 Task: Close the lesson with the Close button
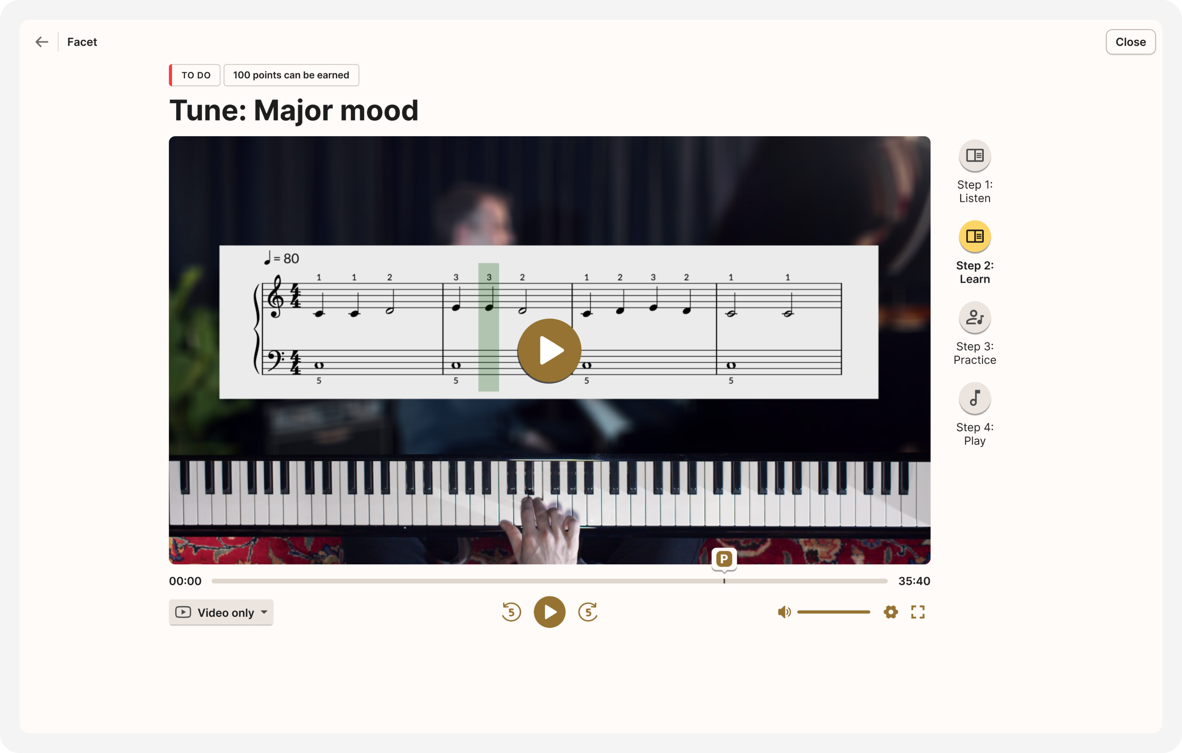(1130, 42)
